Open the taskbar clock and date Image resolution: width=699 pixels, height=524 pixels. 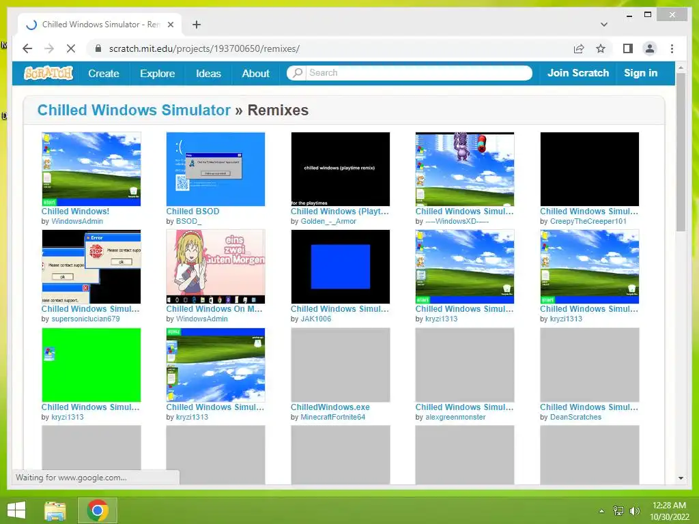669,511
